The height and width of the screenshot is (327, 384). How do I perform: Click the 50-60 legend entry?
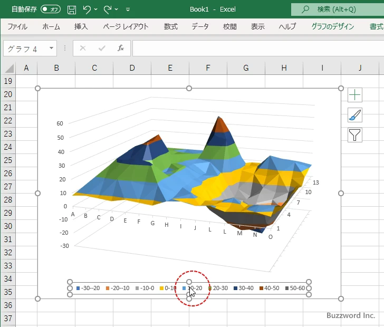click(295, 288)
